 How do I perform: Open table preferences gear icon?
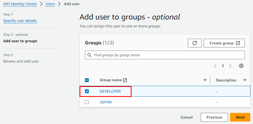click(x=241, y=66)
